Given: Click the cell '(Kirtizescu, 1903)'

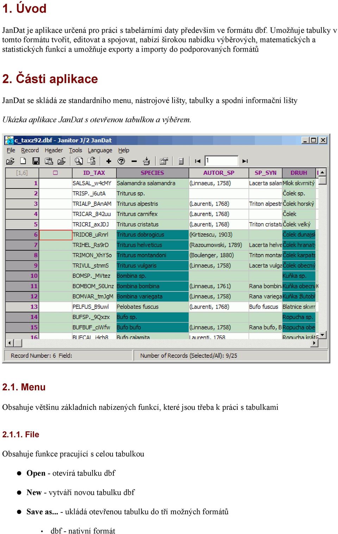Looking at the screenshot, I should pos(219,235).
